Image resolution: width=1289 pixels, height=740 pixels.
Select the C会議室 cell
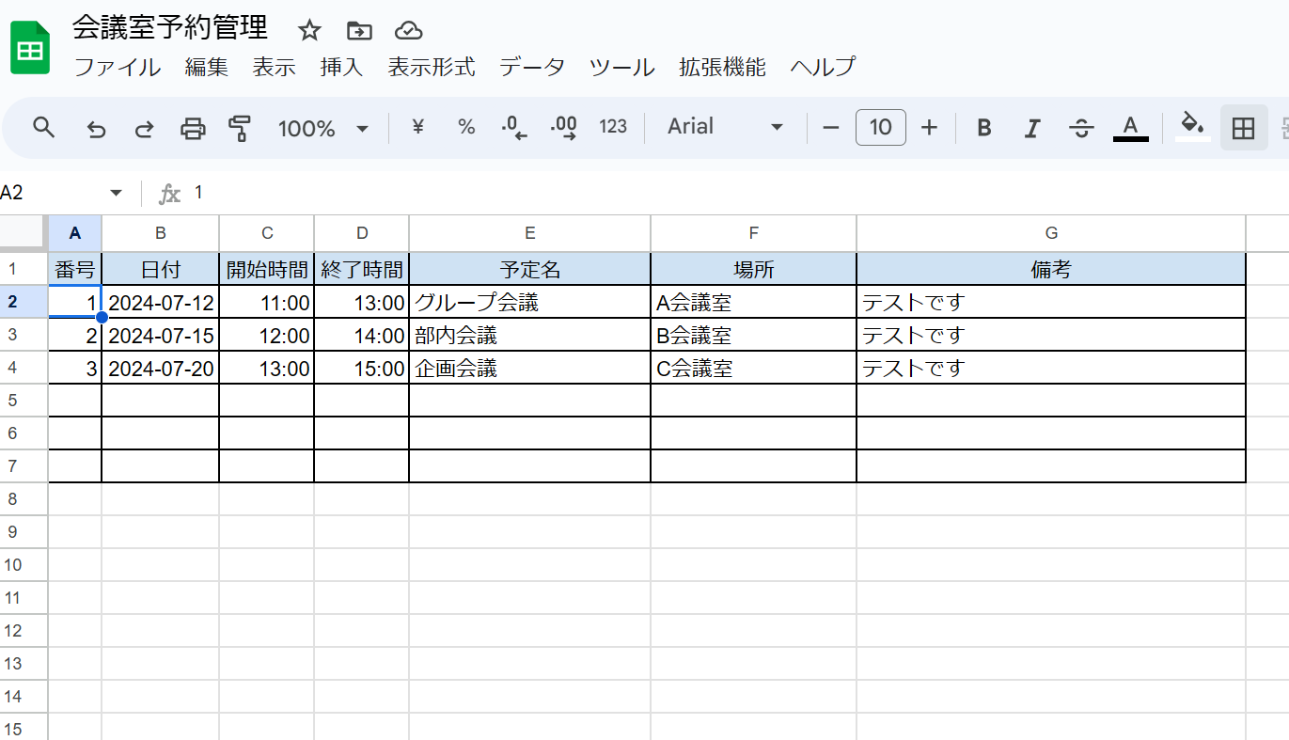754,368
